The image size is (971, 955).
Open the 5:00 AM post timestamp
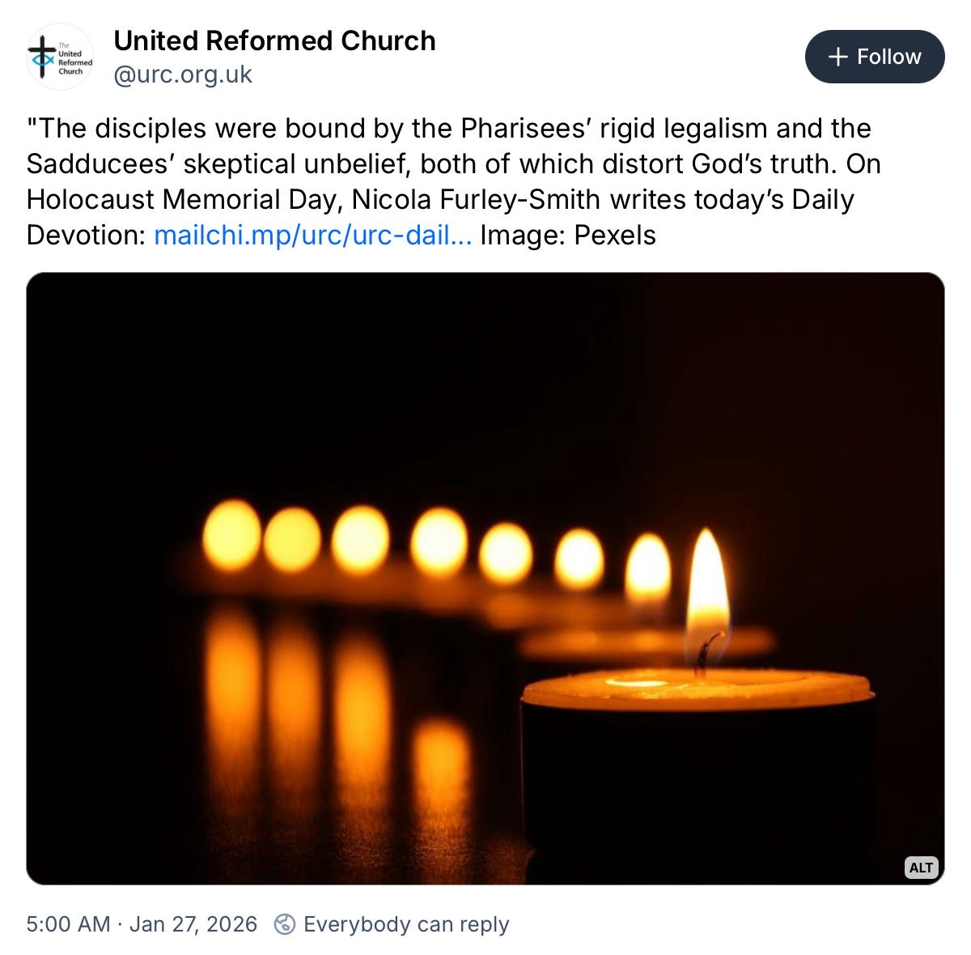(68, 924)
